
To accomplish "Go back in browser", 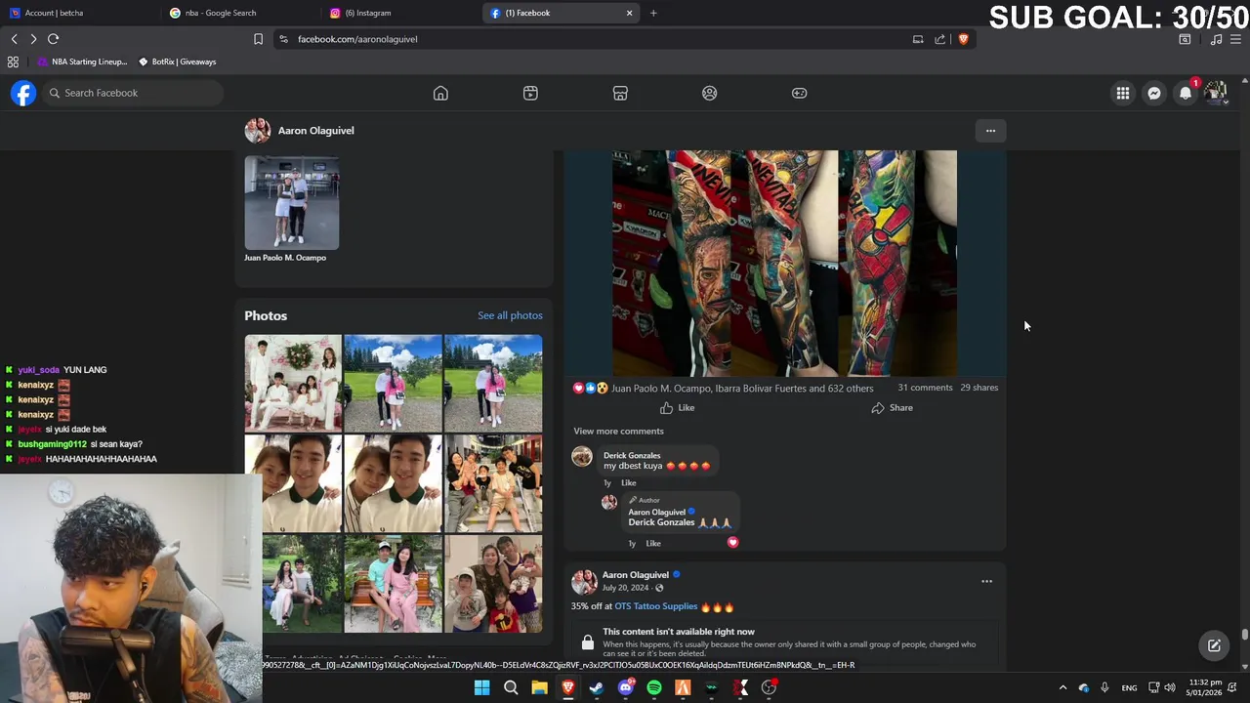I will (x=14, y=39).
